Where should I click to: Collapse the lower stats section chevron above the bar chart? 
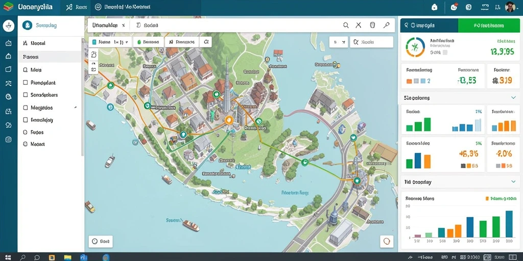pos(513,182)
